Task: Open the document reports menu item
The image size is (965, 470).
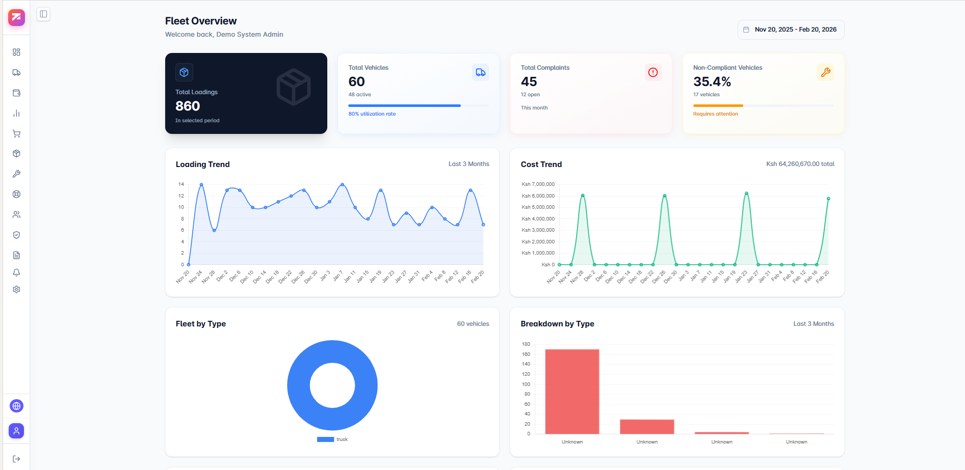Action: pyautogui.click(x=16, y=255)
